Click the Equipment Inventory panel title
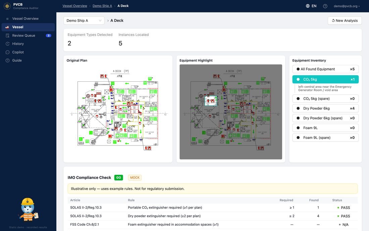369x231 pixels. point(309,61)
